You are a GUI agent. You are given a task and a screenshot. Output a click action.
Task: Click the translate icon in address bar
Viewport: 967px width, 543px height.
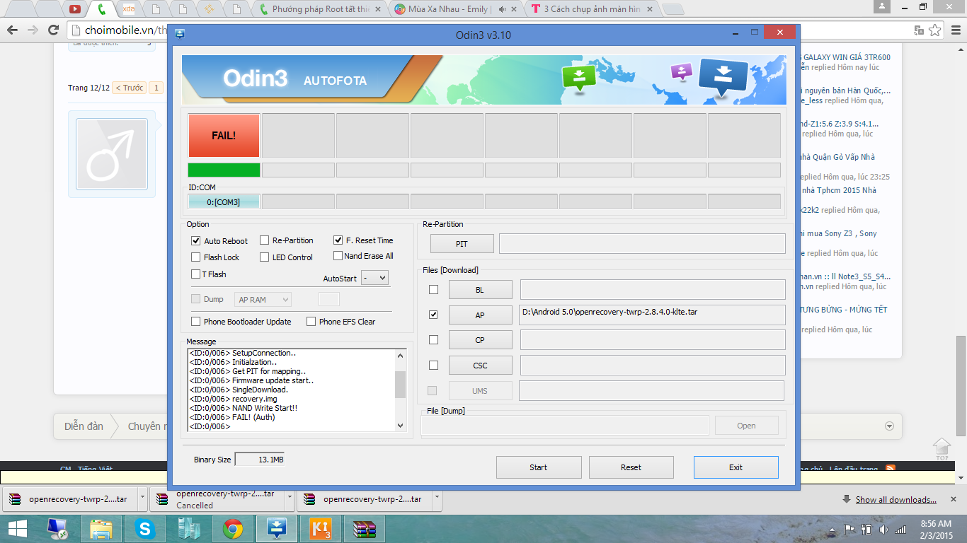coord(918,30)
